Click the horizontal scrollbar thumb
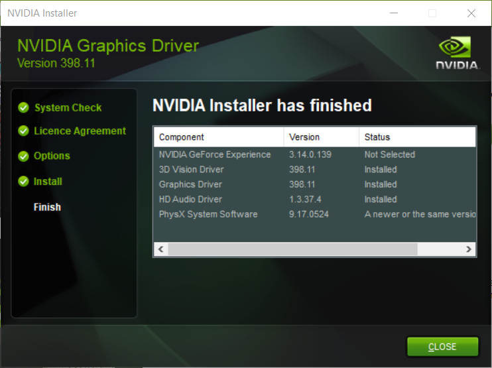Screen dimensions: 492x368 (292, 249)
